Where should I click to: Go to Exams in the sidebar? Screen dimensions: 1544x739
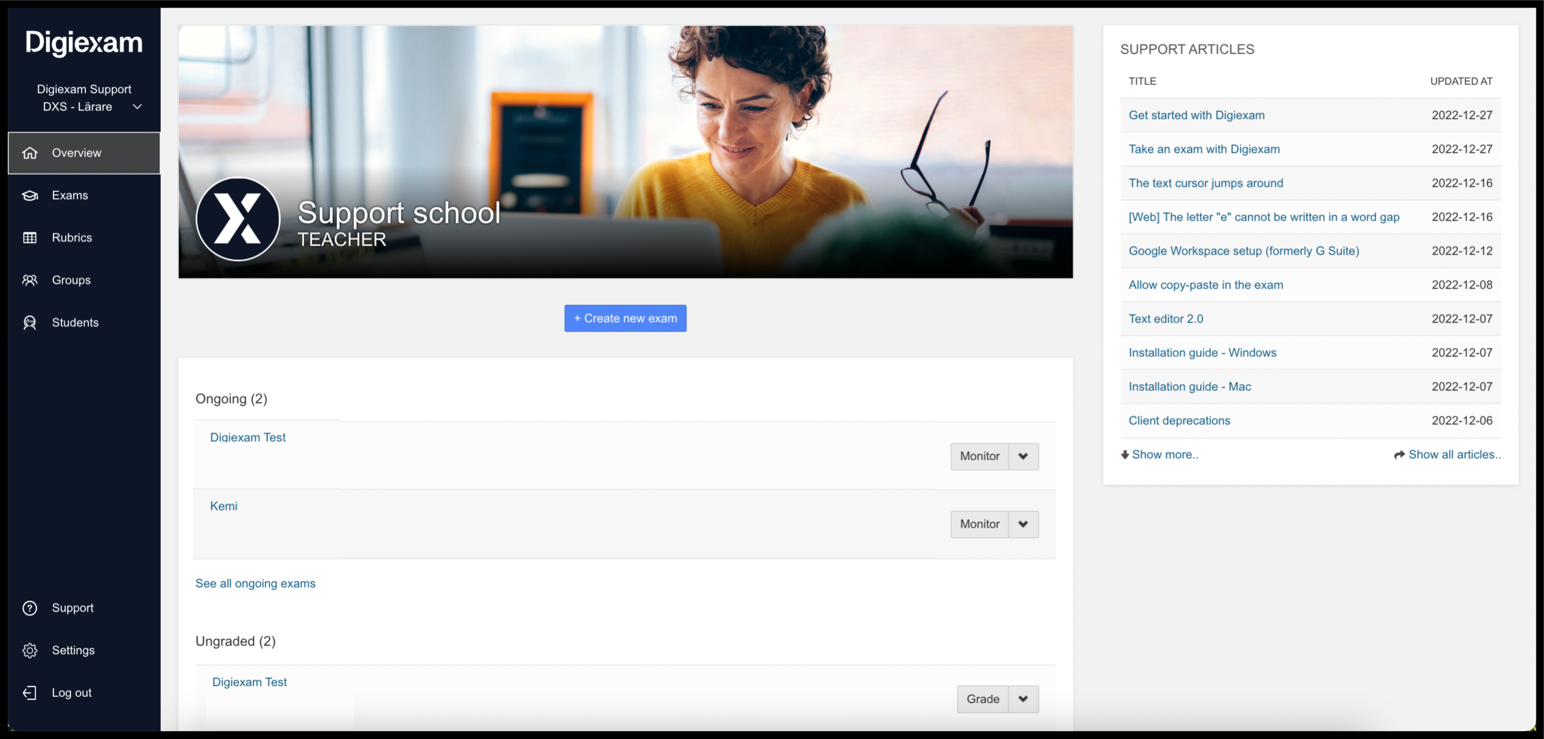point(84,195)
